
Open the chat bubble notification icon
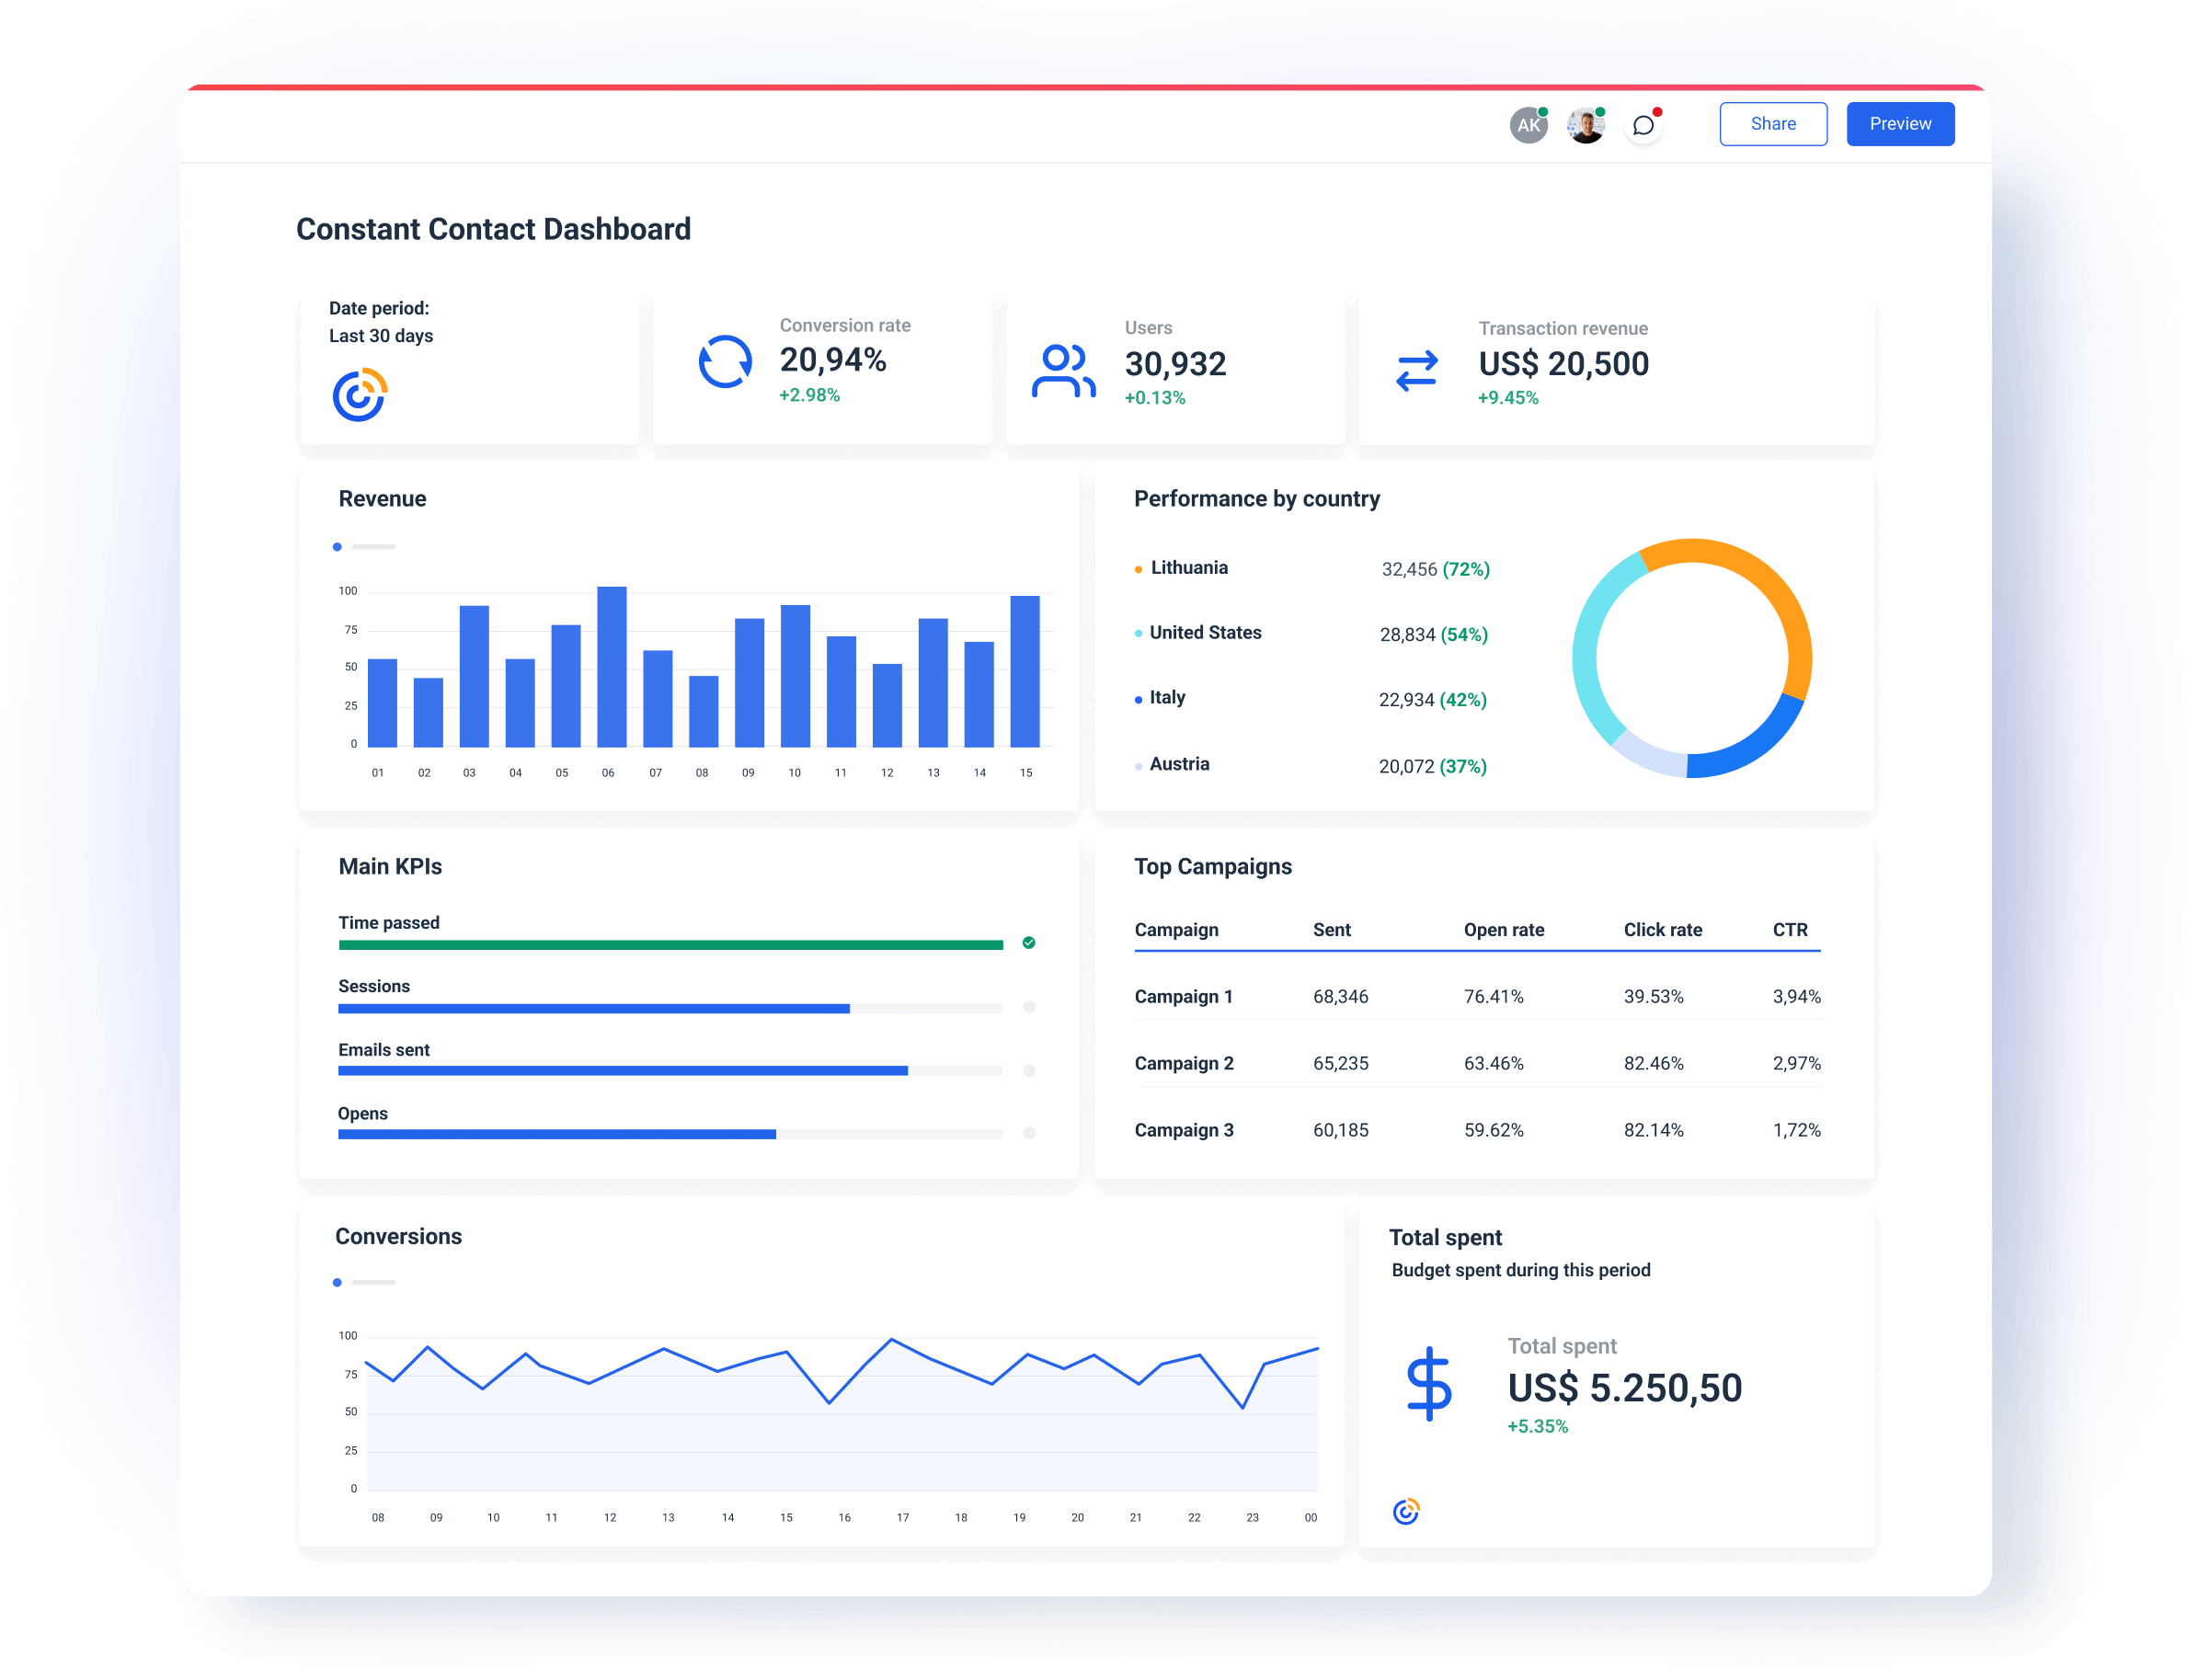coord(1643,124)
